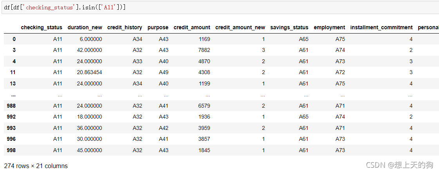Click row index 0
This screenshot has height=172, width=439.
[x=14, y=39]
